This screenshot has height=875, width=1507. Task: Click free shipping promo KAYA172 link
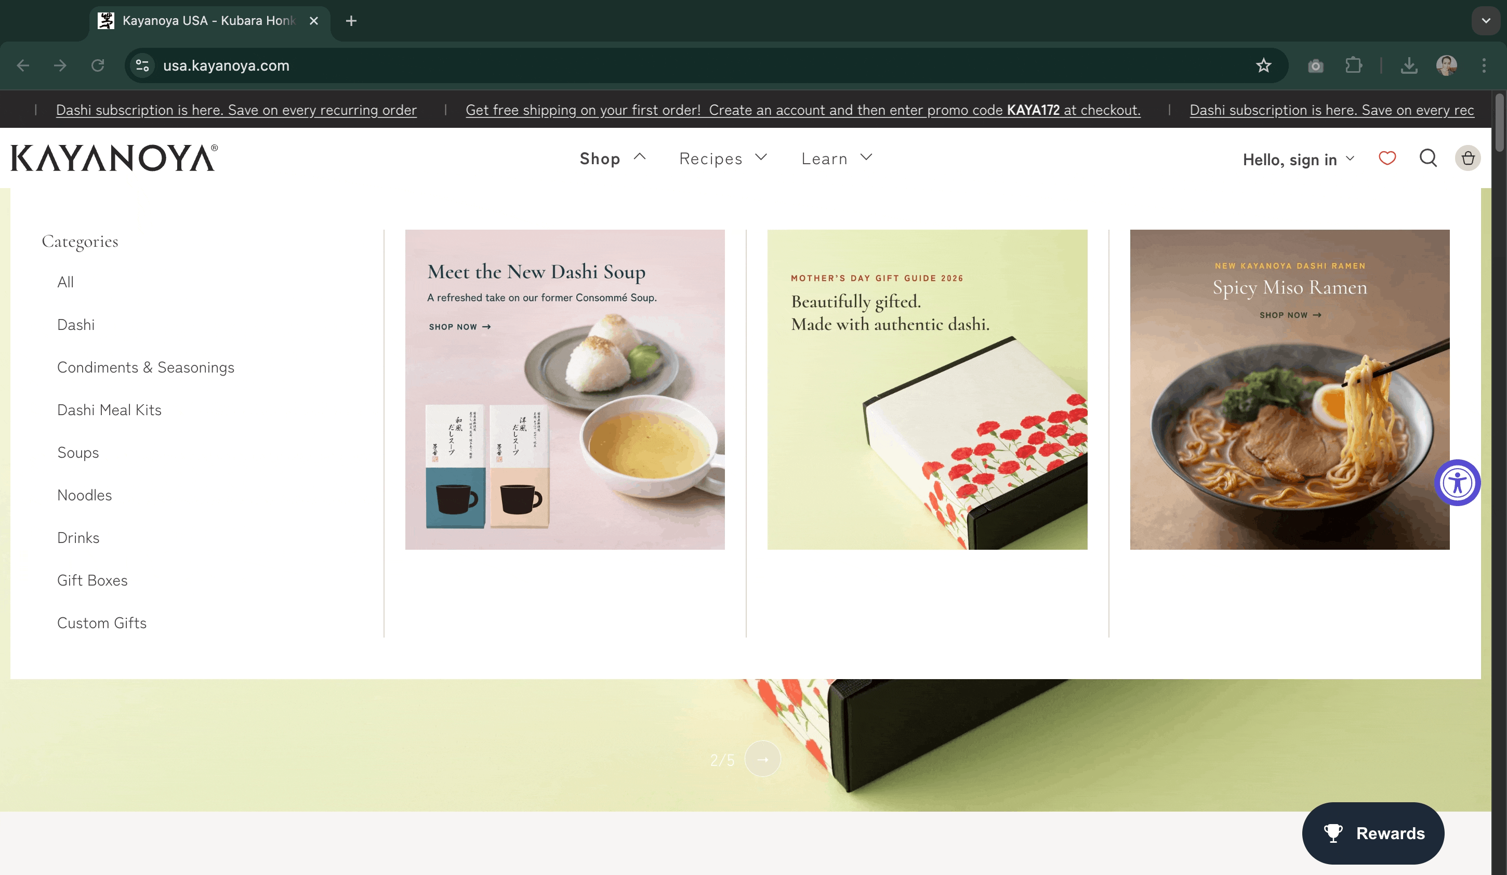[803, 110]
